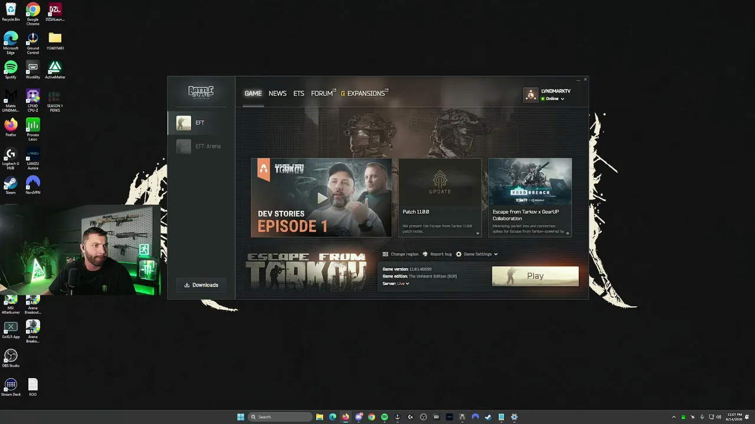Open the NordVPN desktop icon

[33, 185]
